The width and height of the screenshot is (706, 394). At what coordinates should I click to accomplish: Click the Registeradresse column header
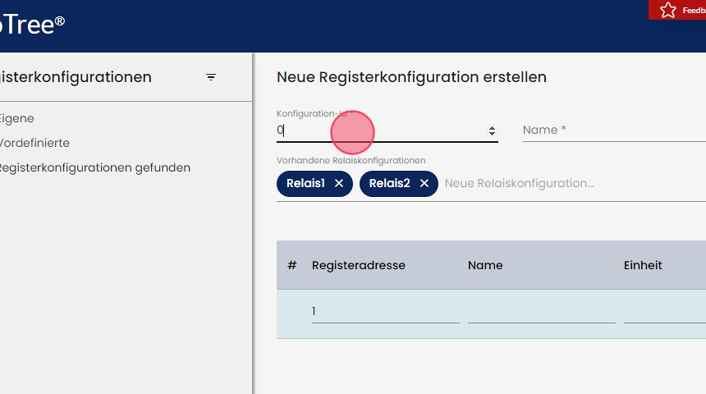pos(359,265)
